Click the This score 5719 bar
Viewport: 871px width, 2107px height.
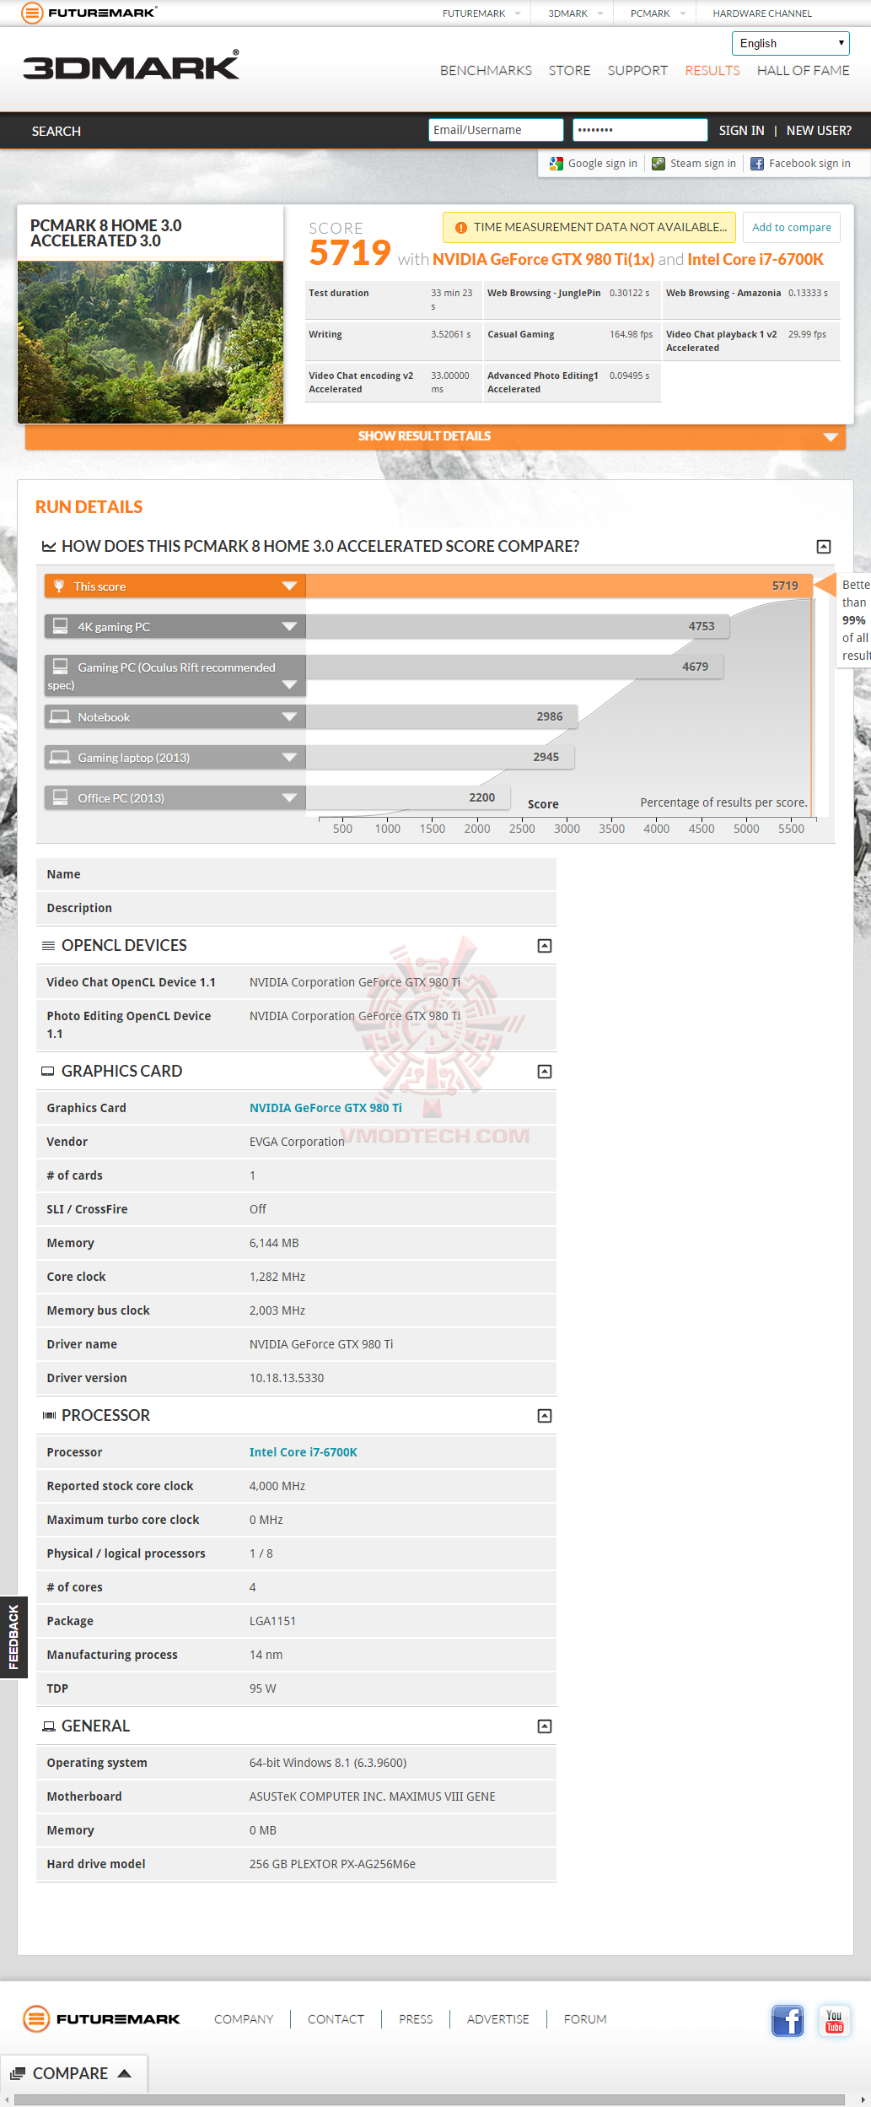click(x=558, y=586)
